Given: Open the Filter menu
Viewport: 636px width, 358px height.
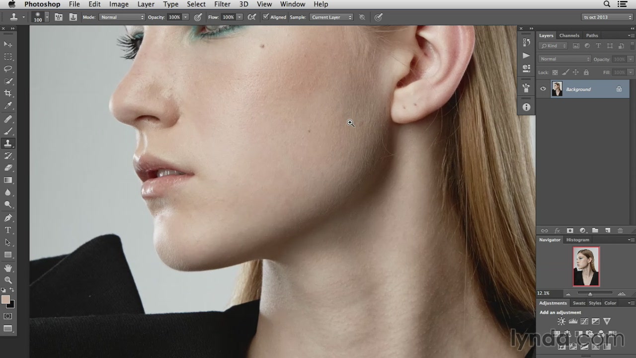Looking at the screenshot, I should [x=222, y=4].
